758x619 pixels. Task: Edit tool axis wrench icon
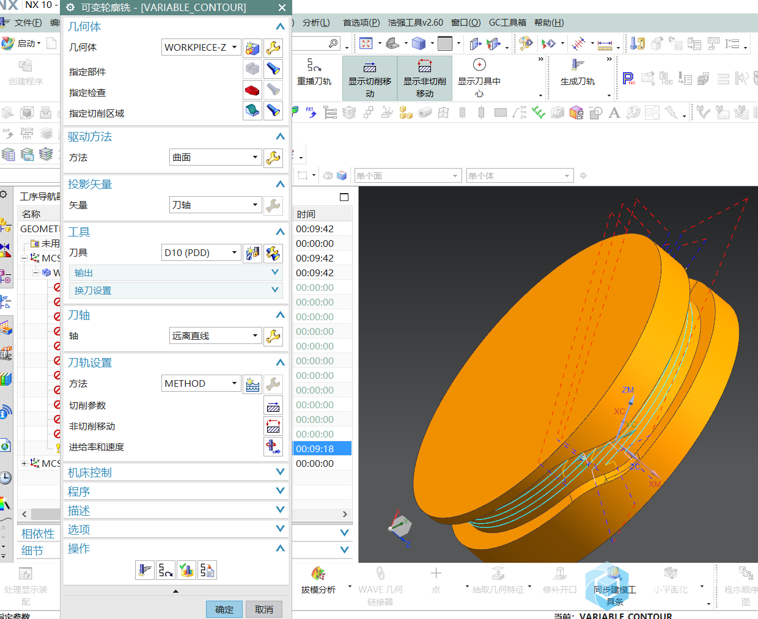[273, 336]
